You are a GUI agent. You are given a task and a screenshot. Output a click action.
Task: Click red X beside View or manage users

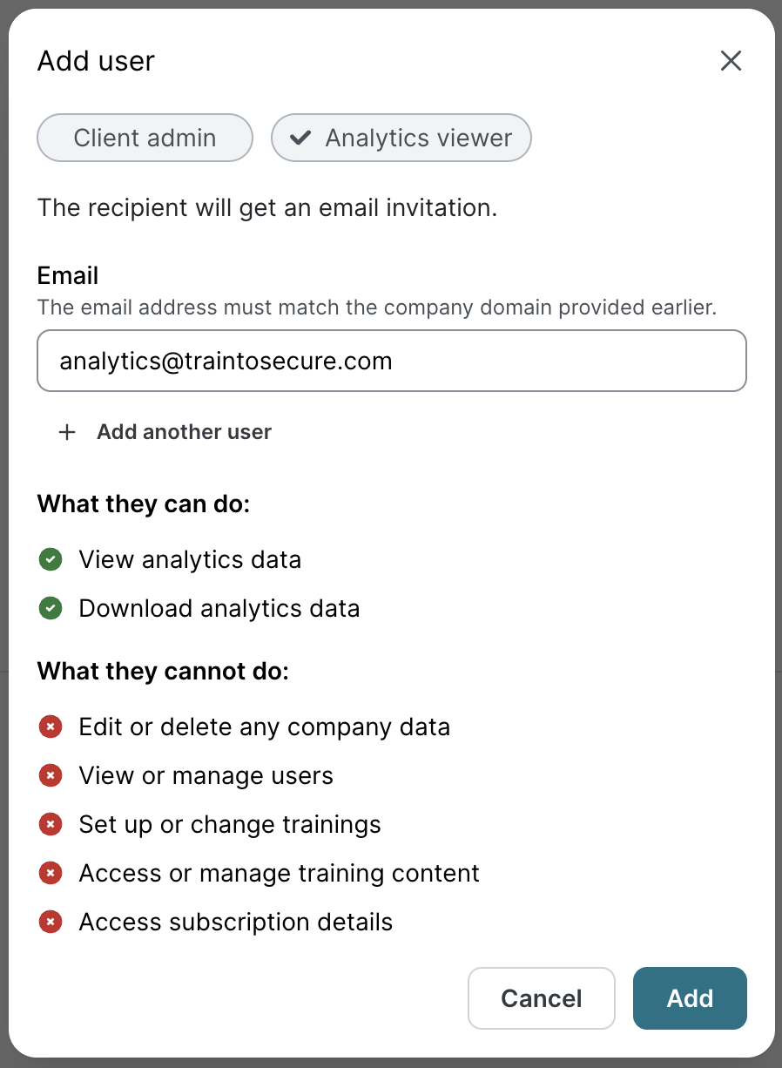coord(51,775)
